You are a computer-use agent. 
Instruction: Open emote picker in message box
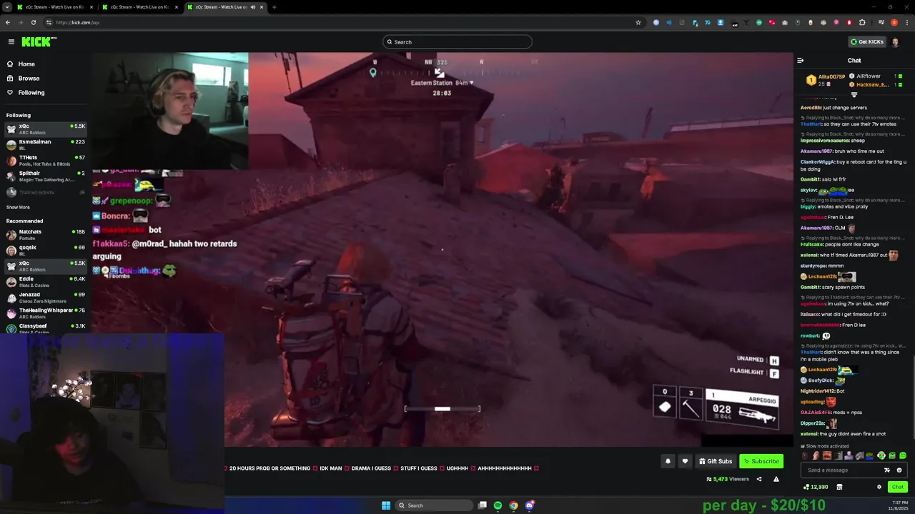899,470
